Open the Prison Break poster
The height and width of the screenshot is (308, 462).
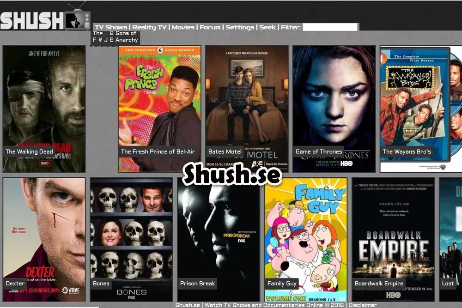click(219, 239)
